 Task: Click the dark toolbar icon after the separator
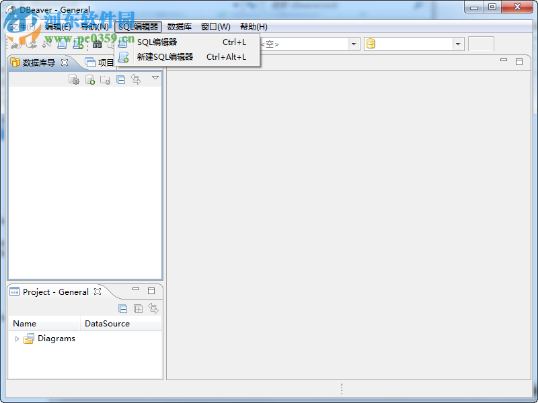pyautogui.click(x=98, y=44)
